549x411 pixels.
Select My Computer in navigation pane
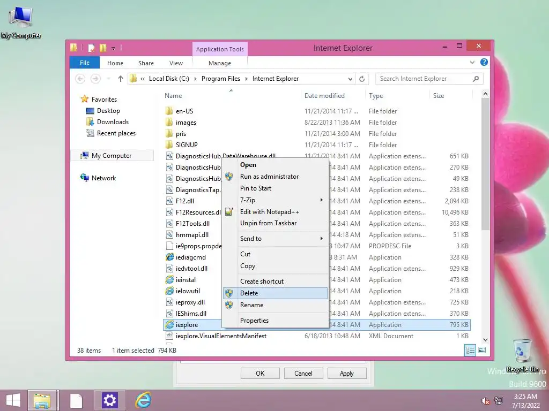[x=112, y=156]
